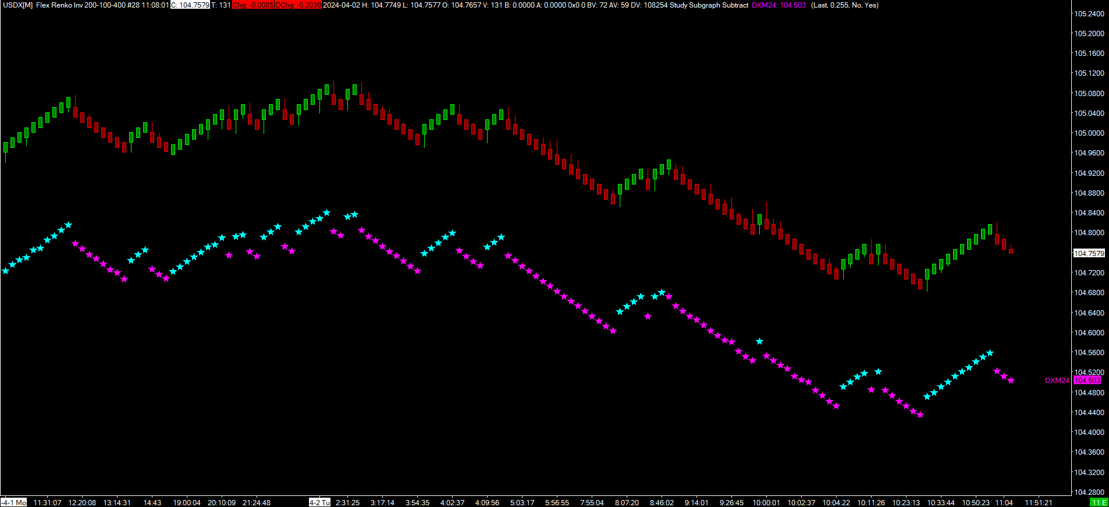Click the 10:00:01 time axis label

pos(766,502)
